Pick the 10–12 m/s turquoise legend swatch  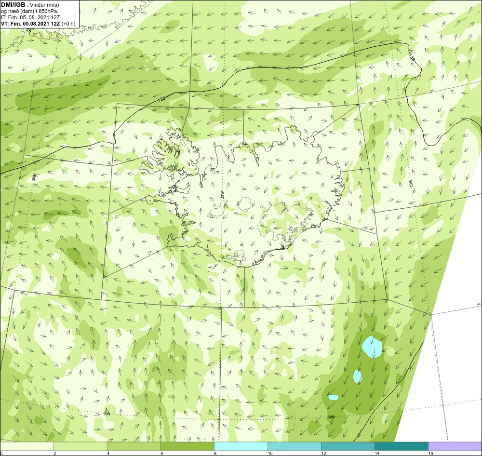(295, 446)
